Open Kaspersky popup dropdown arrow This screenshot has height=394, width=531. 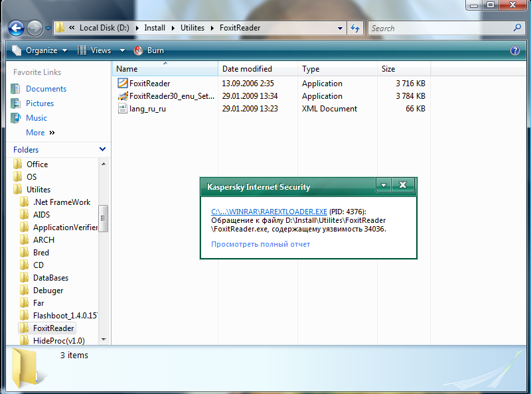click(384, 185)
